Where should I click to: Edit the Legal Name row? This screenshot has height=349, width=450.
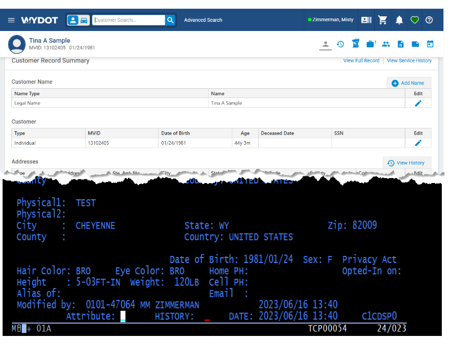tap(418, 103)
